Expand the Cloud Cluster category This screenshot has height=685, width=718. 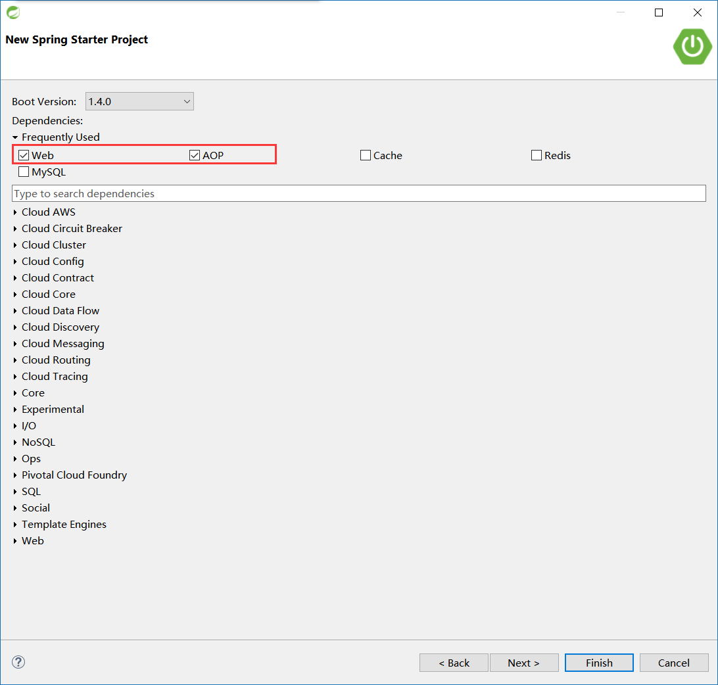(x=15, y=245)
